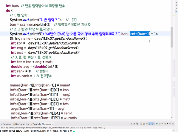Click the Outline icon in right trim
178x132 pixels.
(176, 11)
